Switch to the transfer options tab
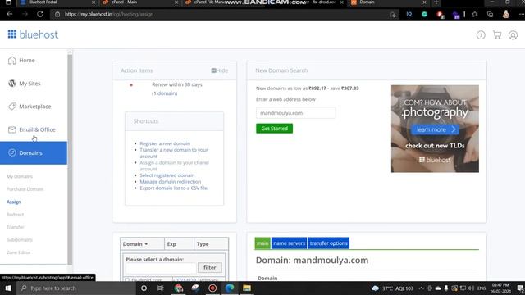Screen dimensions: 525x295 pos(328,243)
